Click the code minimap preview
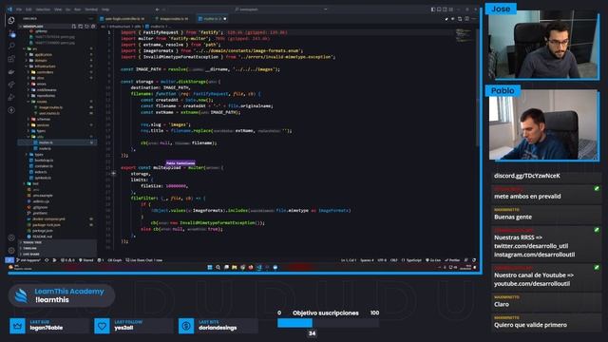Screen dimensions: 608x342 465,36
